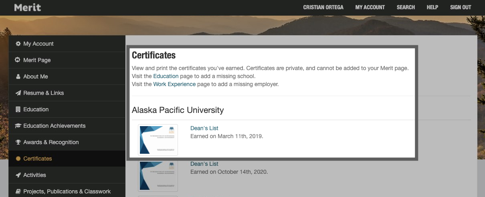Select Education Achievements in sidebar
485x197 pixels.
tap(67, 126)
